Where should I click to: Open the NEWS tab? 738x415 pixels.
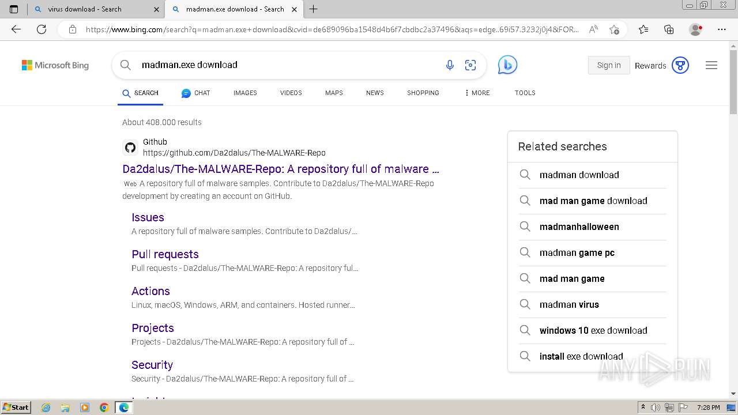tap(375, 93)
